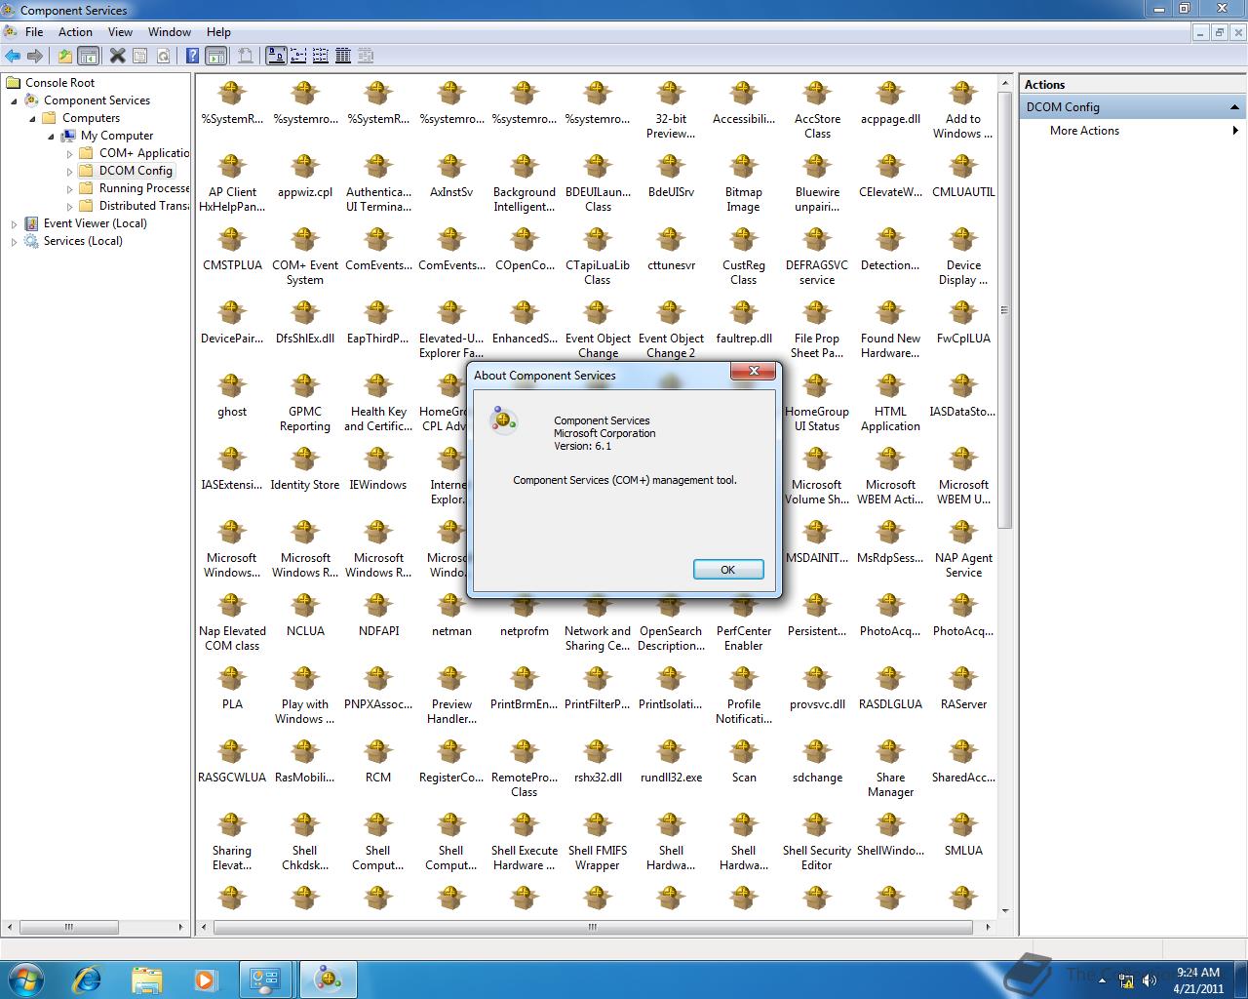
Task: Select the netman DCOM item
Action: tap(451, 616)
